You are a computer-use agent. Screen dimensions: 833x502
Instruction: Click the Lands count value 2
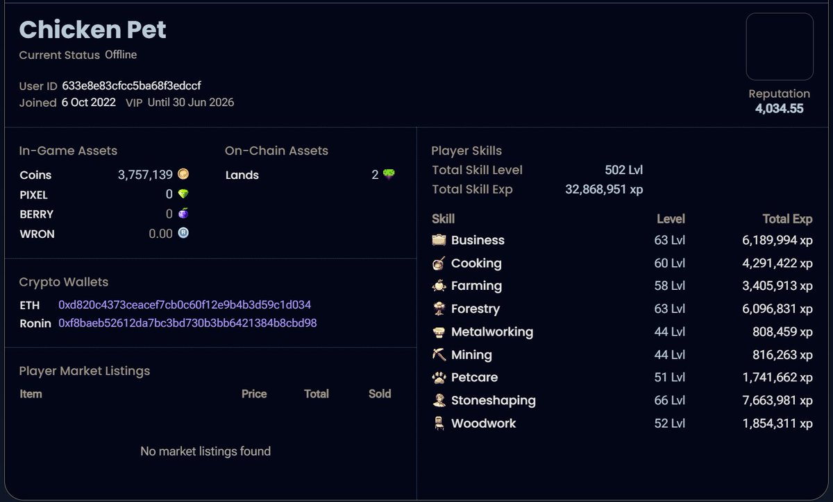(375, 175)
